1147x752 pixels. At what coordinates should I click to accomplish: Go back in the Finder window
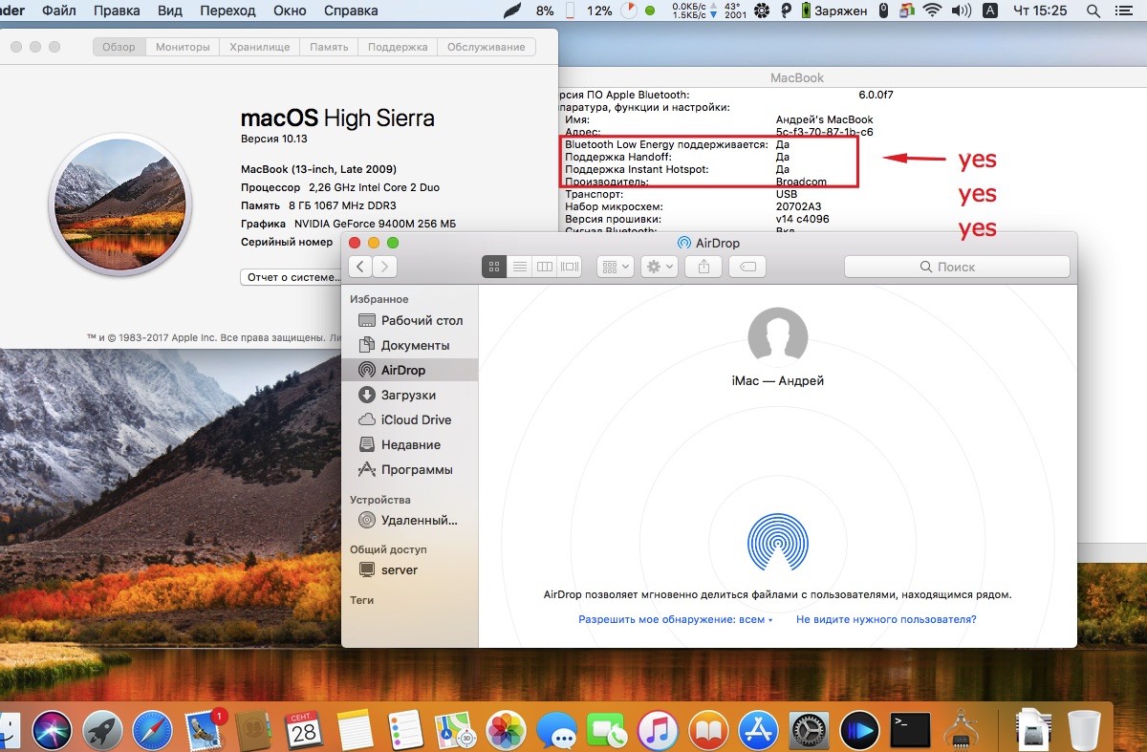[x=360, y=267]
